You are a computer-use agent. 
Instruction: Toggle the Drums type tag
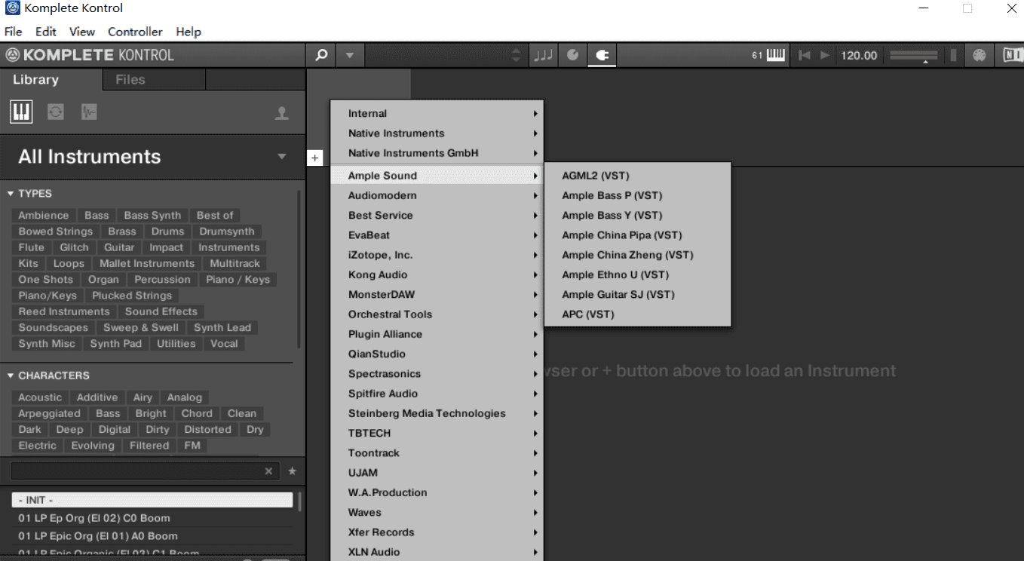[167, 231]
